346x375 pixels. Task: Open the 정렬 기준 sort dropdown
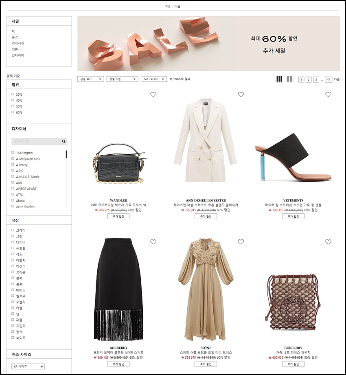coord(122,79)
